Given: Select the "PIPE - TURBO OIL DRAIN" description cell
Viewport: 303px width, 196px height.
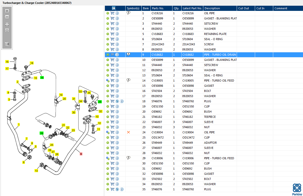Looking at the screenshot, I should [220, 55].
